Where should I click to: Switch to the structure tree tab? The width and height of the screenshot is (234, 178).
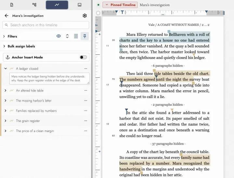[x=34, y=5]
